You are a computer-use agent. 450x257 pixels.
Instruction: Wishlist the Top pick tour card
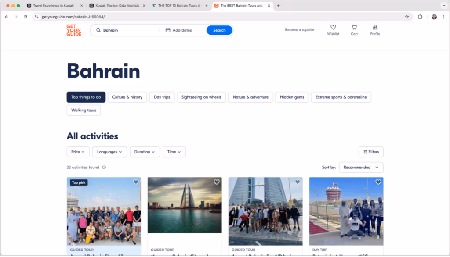coord(136,182)
